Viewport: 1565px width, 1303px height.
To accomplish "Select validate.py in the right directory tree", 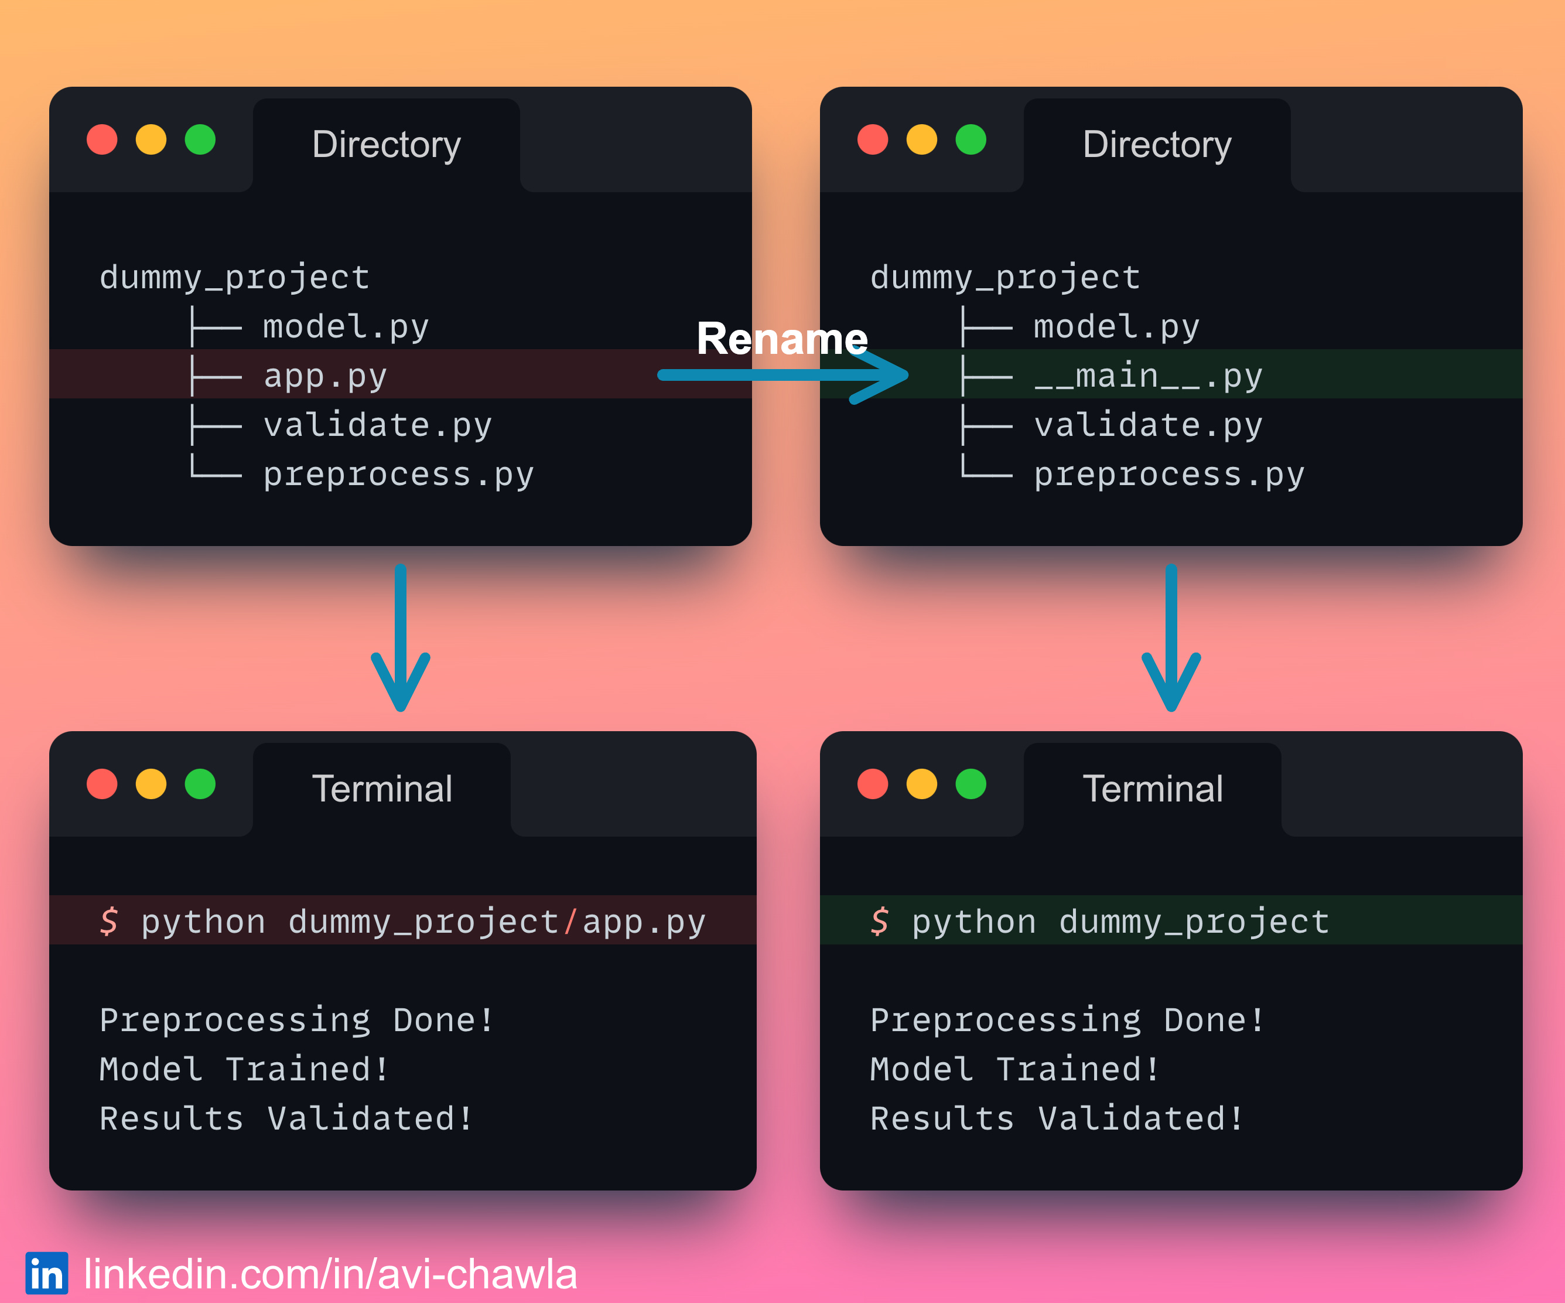I will [x=1147, y=425].
